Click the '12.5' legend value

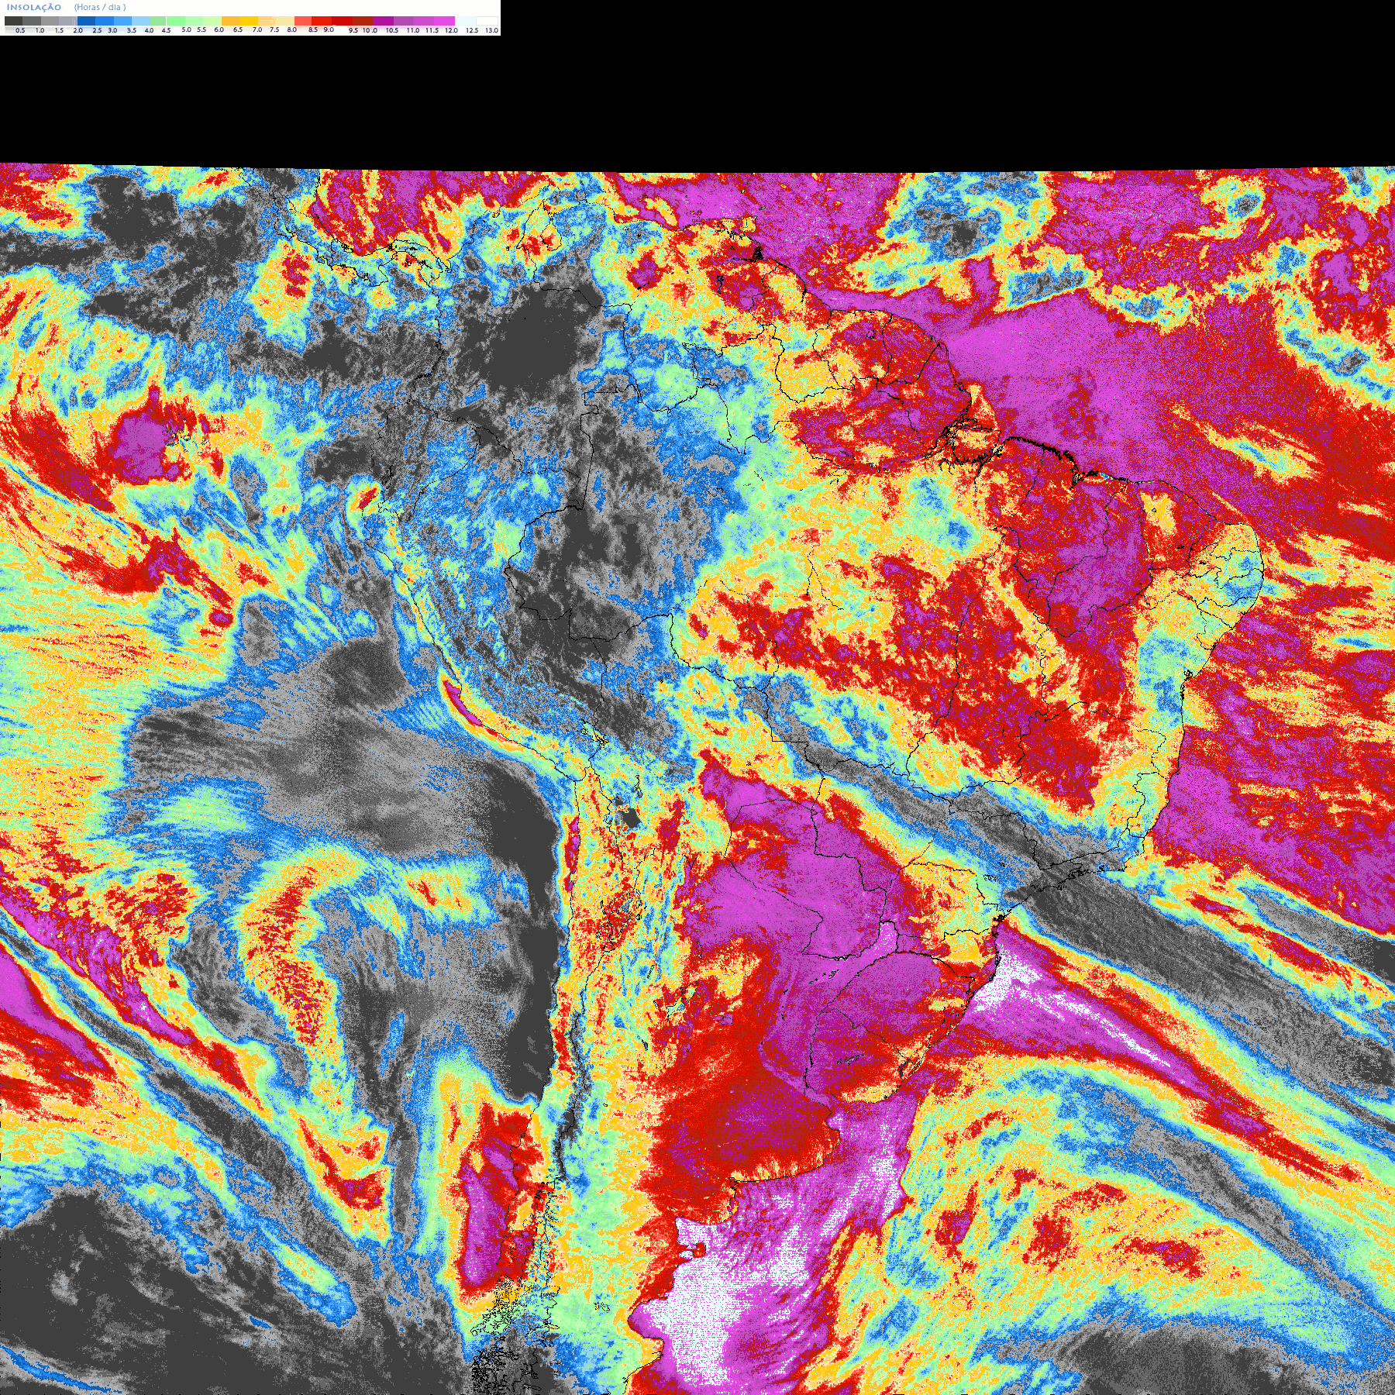pyautogui.click(x=472, y=30)
